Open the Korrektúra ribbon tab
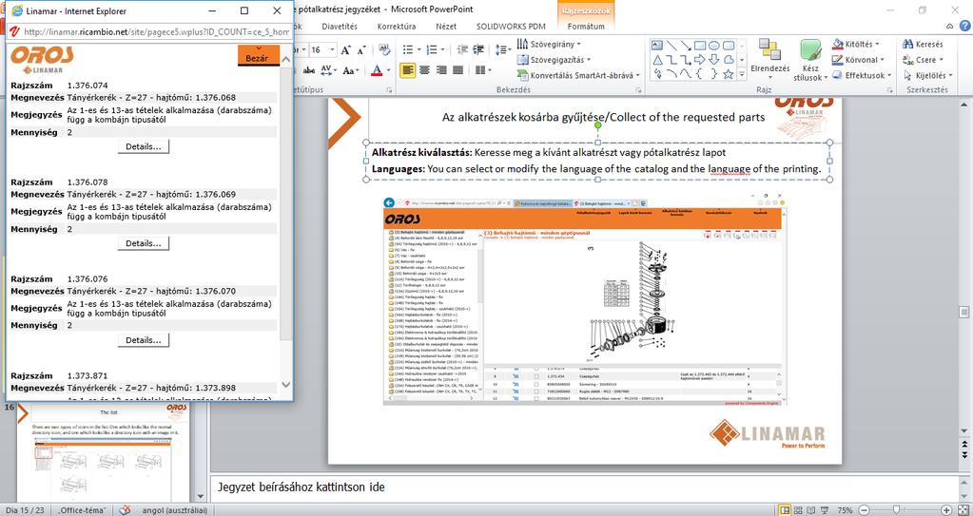This screenshot has height=516, width=973. (x=397, y=26)
